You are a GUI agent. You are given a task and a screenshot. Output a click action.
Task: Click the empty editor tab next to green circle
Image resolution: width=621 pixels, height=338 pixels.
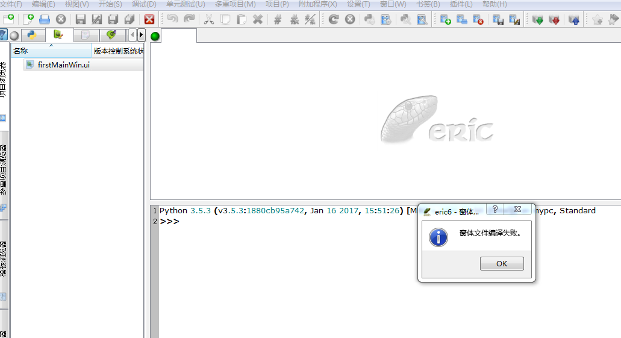[x=179, y=36]
